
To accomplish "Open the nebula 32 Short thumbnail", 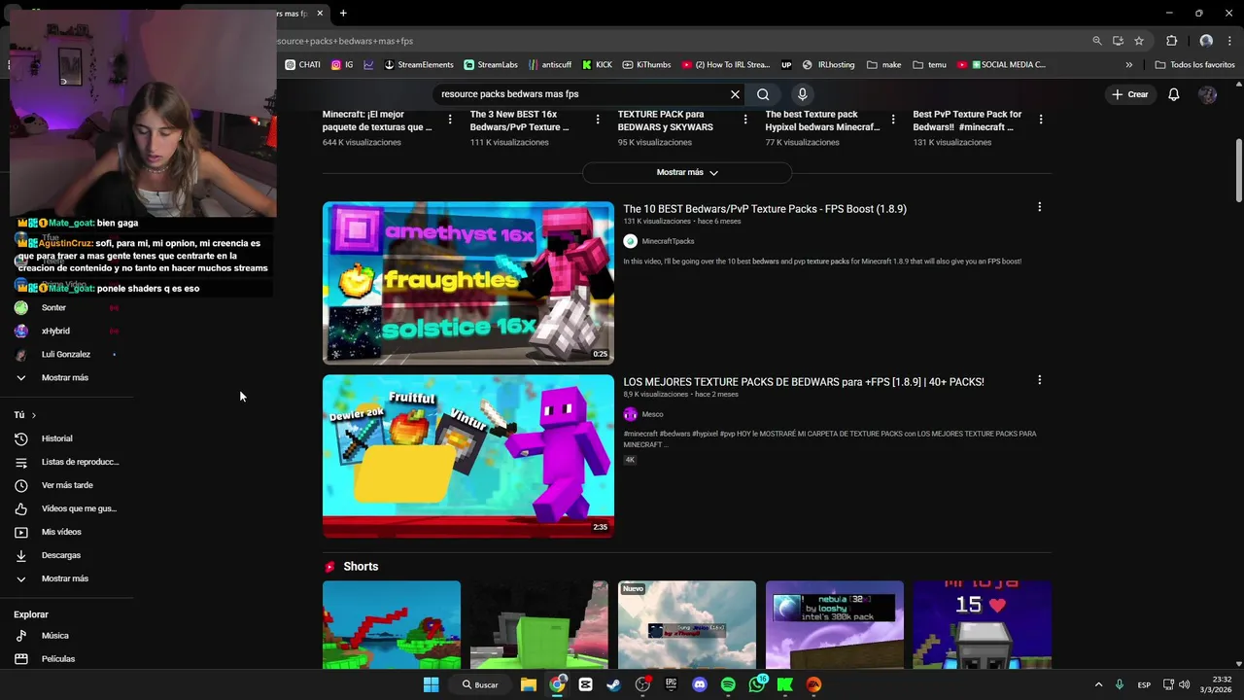I will [x=835, y=625].
